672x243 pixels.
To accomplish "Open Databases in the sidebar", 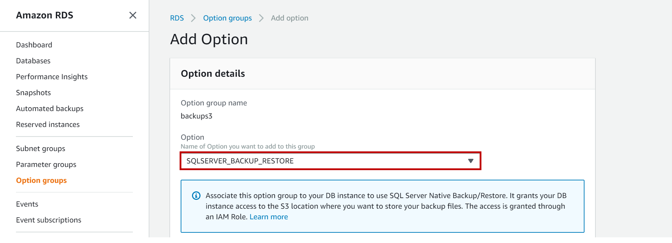I will click(33, 61).
